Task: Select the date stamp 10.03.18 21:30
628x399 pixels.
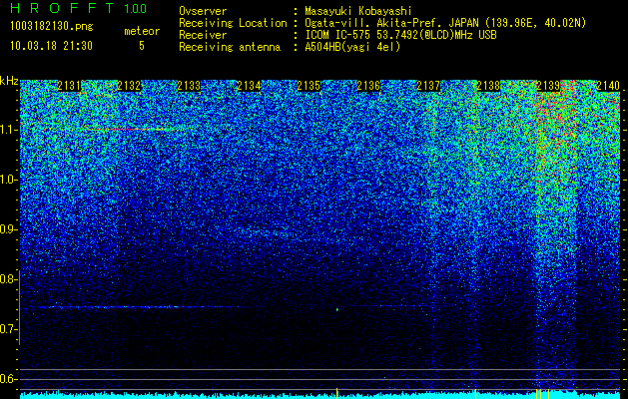Action: (51, 46)
